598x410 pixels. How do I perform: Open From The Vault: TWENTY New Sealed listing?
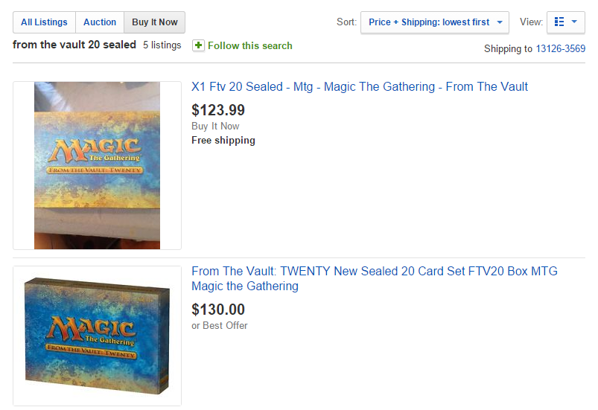click(374, 278)
